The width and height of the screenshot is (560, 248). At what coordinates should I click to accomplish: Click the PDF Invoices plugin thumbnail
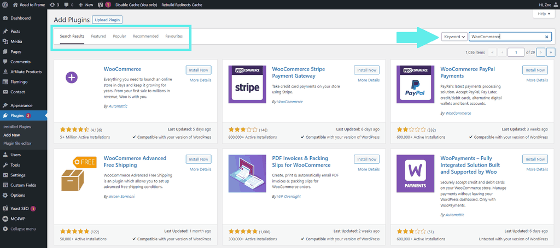tap(247, 173)
